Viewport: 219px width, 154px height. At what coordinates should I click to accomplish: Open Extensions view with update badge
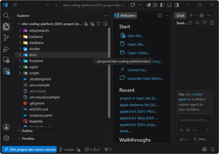pos(6,71)
